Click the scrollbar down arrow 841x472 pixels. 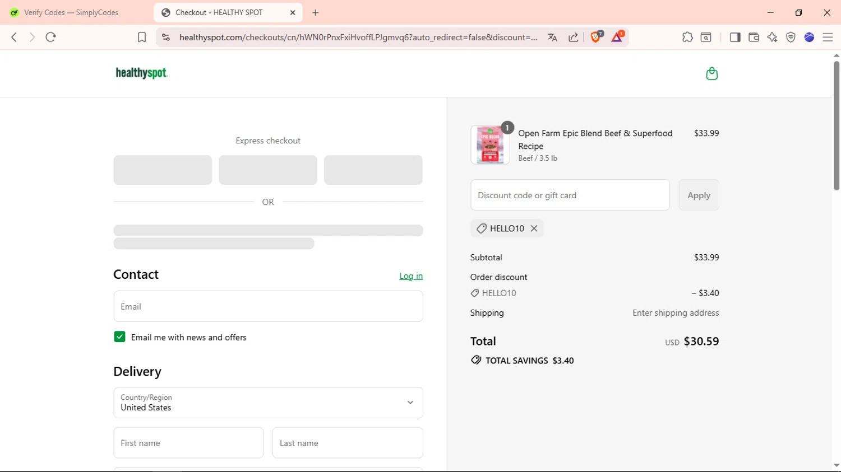pyautogui.click(x=837, y=466)
